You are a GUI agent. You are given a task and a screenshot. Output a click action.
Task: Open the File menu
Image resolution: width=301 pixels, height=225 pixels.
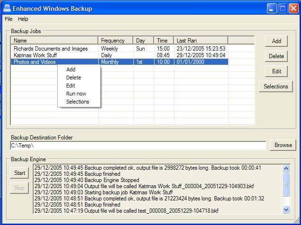(x=9, y=19)
